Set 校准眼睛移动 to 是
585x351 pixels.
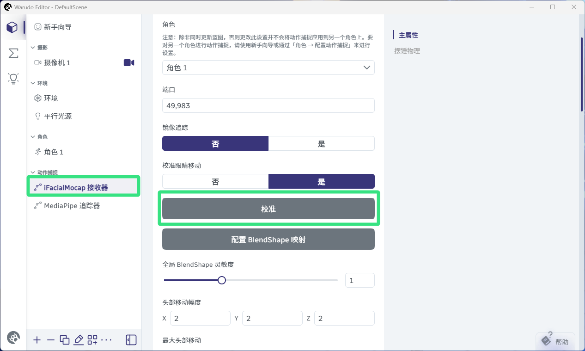coord(322,181)
